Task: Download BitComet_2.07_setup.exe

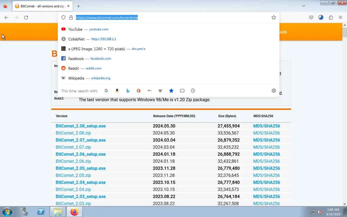Action: (x=81, y=140)
